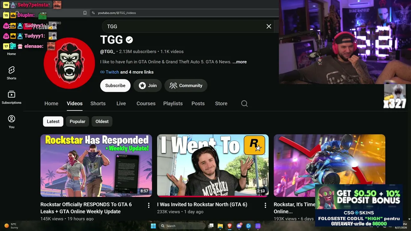Select the Latest sort chip
The image size is (411, 231).
pos(53,122)
